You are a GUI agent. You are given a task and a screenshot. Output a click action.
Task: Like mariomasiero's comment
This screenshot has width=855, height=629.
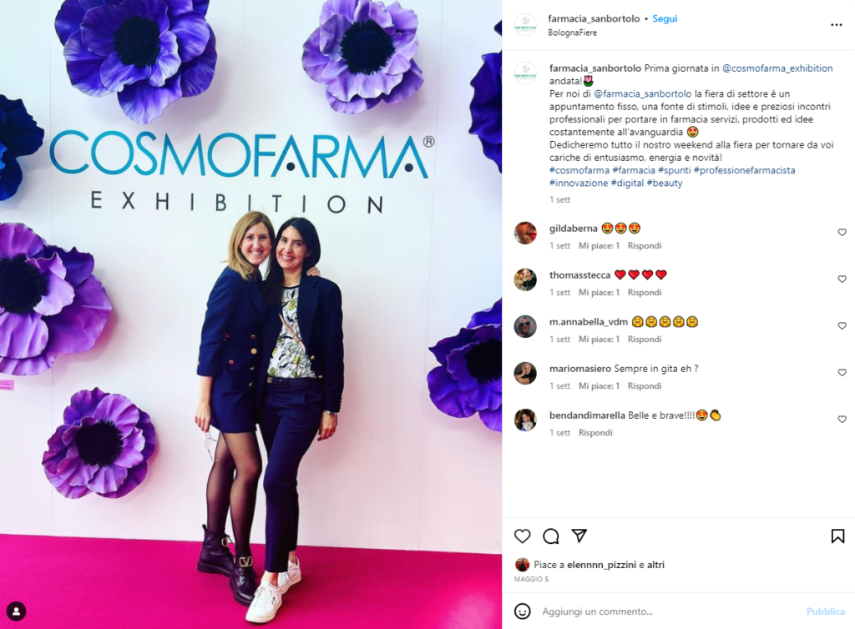coord(842,373)
